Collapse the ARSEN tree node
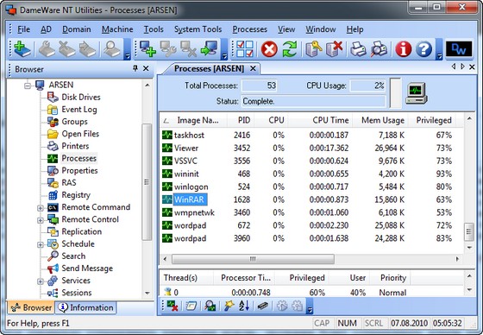The width and height of the screenshot is (483, 335). [x=28, y=85]
